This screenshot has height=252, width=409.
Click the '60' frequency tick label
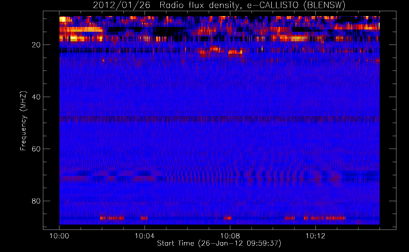pos(36,149)
